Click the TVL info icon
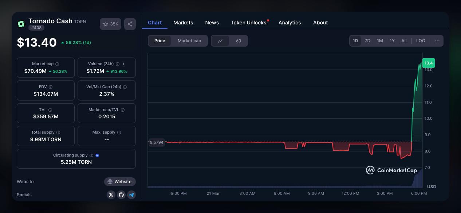 click(x=50, y=110)
